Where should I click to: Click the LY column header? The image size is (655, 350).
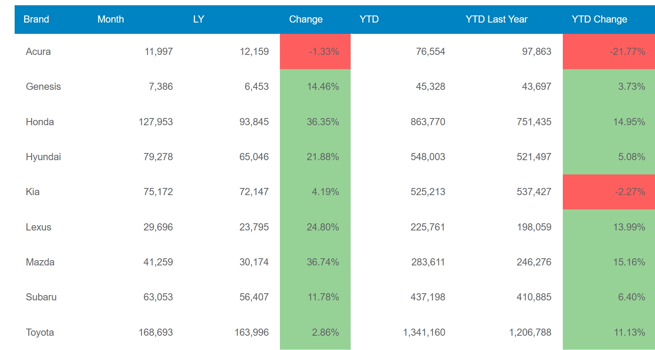click(x=198, y=19)
